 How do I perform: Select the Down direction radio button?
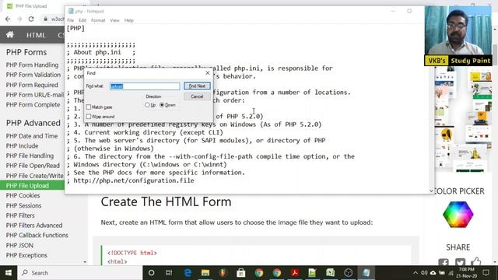tap(162, 105)
